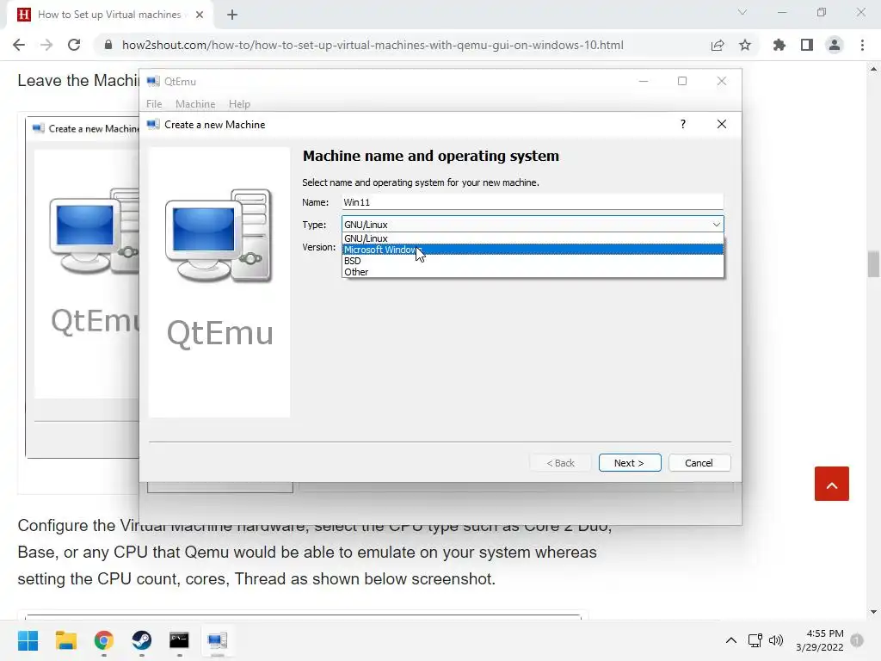881x661 pixels.
Task: Select the How to Set up Virtual machines tab
Action: pos(109,15)
